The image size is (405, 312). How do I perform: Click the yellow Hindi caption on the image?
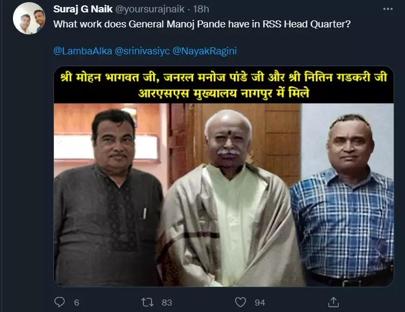point(224,85)
